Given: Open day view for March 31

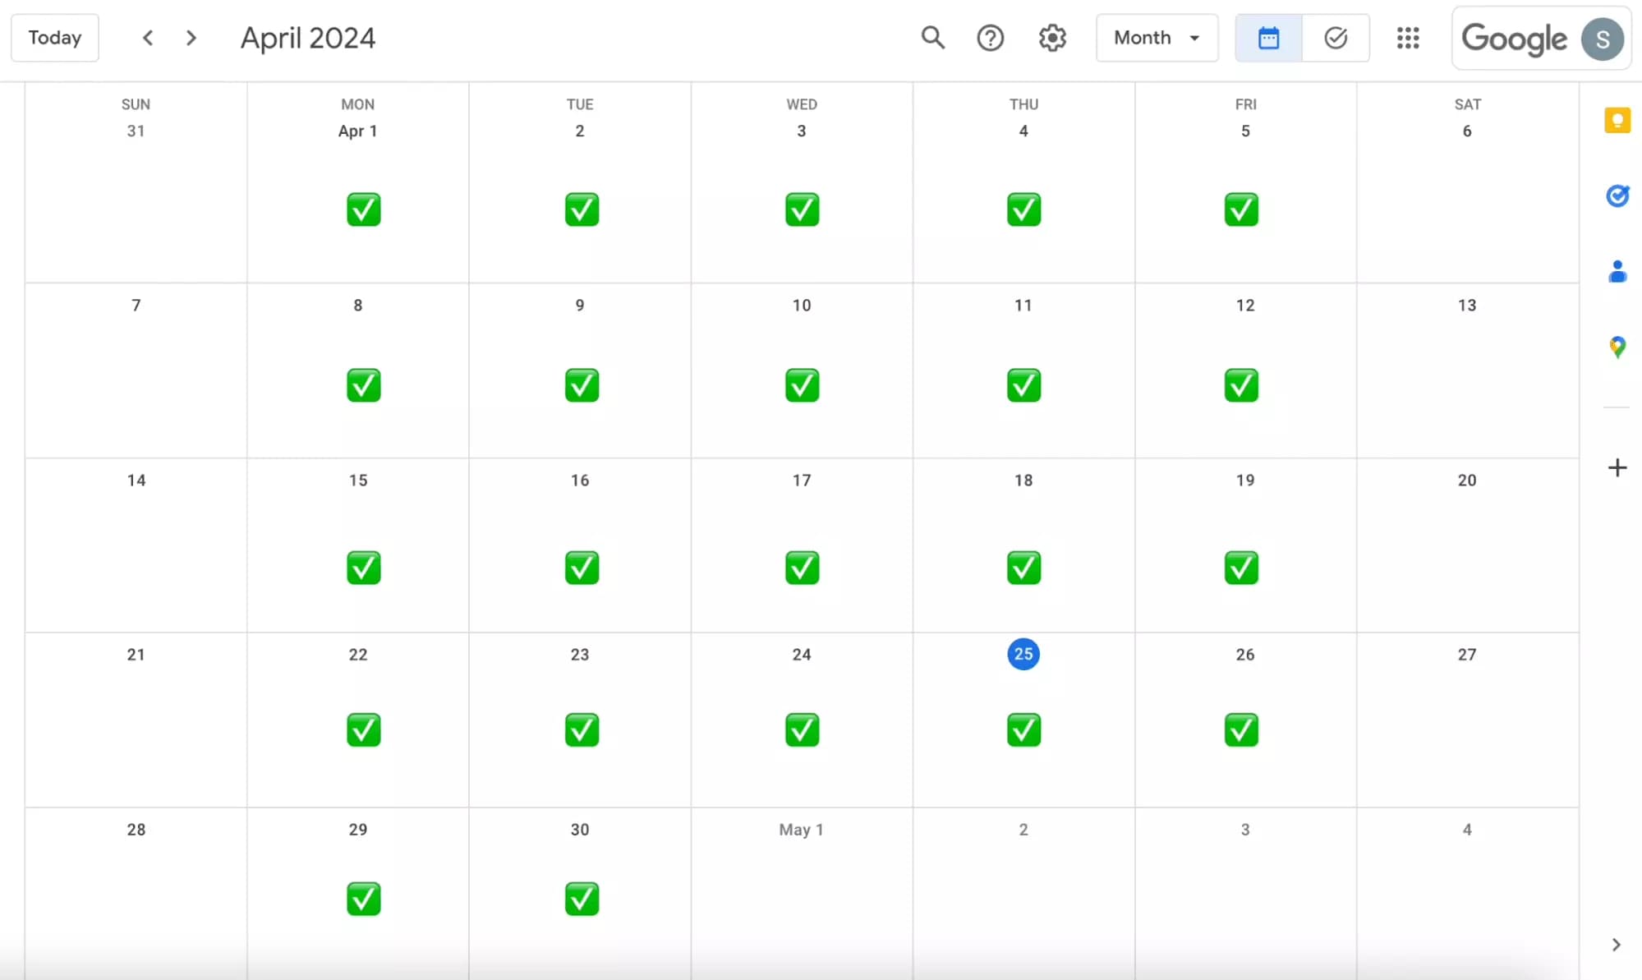Looking at the screenshot, I should 136,131.
